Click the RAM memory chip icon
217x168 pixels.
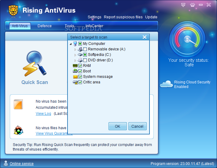tap(75, 66)
